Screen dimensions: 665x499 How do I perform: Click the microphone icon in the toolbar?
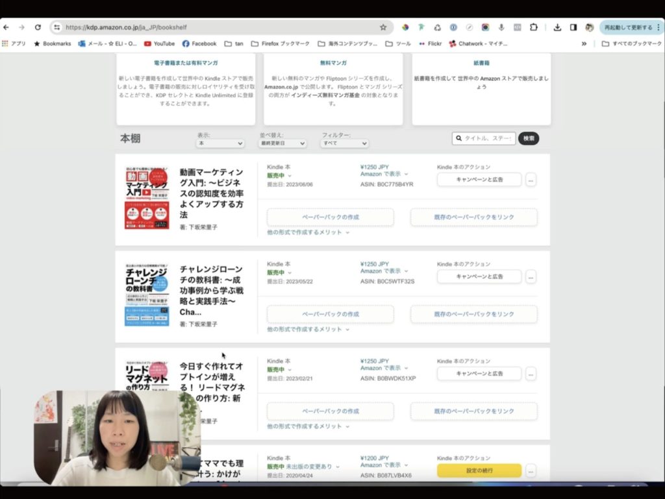[x=500, y=27]
